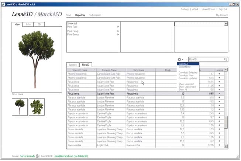241x161 pixels.
Task: Select the Prunus serrulata row with height 17,5
Action: (x=145, y=129)
